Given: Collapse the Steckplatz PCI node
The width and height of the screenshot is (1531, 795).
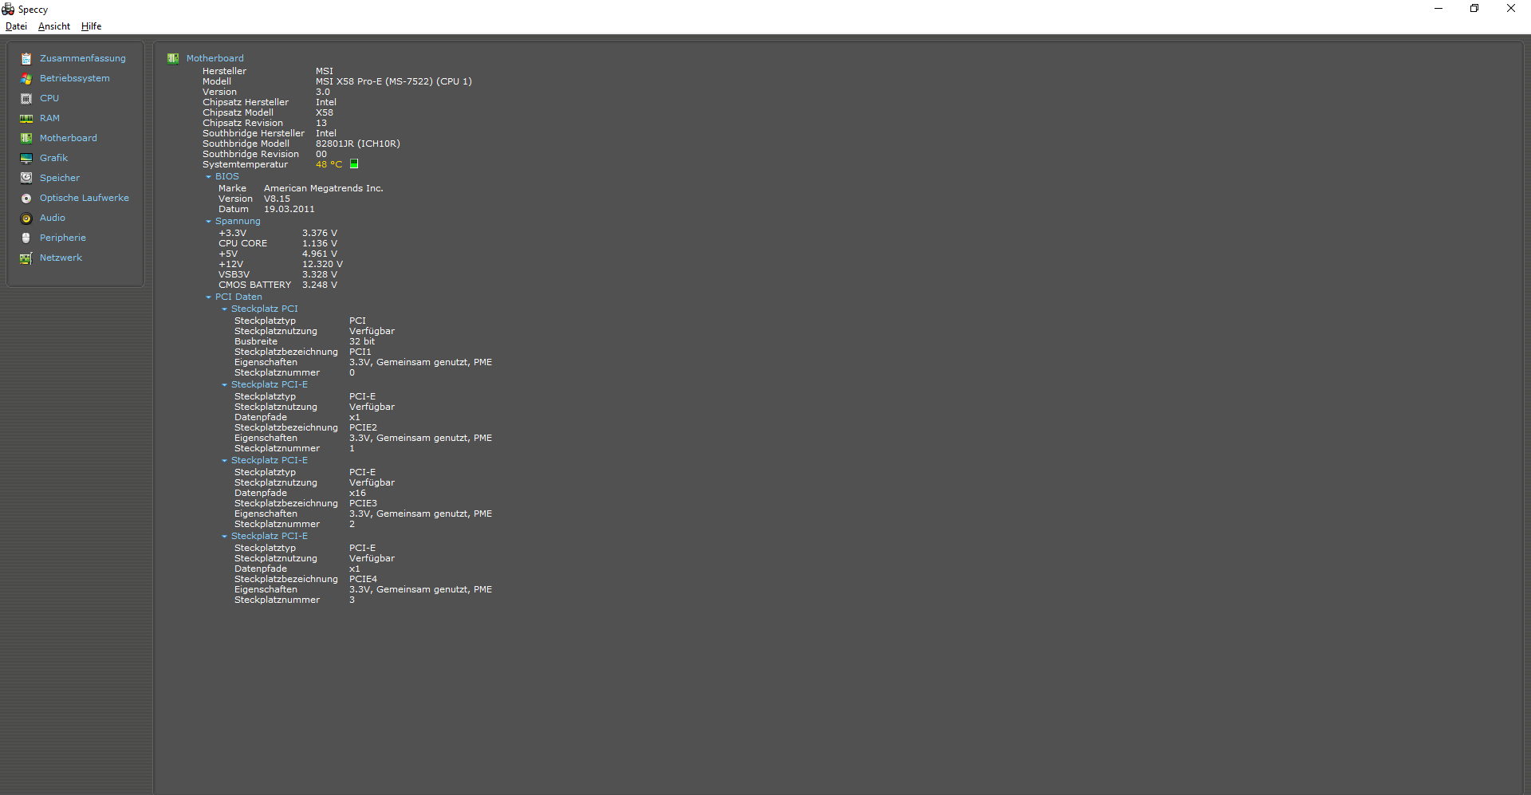Looking at the screenshot, I should tap(225, 309).
